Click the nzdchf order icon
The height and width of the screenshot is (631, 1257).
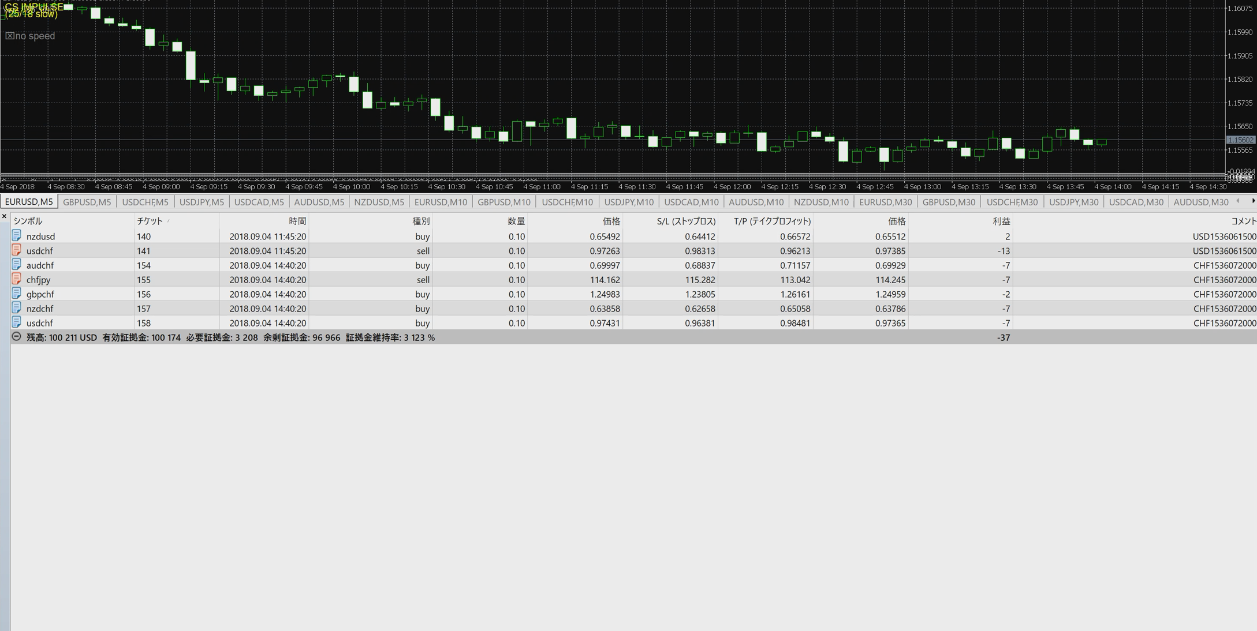pos(16,308)
